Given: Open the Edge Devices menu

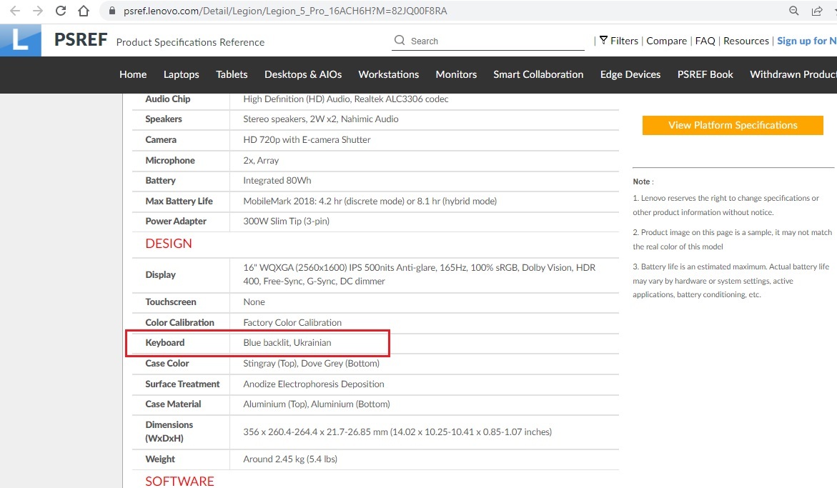Looking at the screenshot, I should (x=630, y=75).
